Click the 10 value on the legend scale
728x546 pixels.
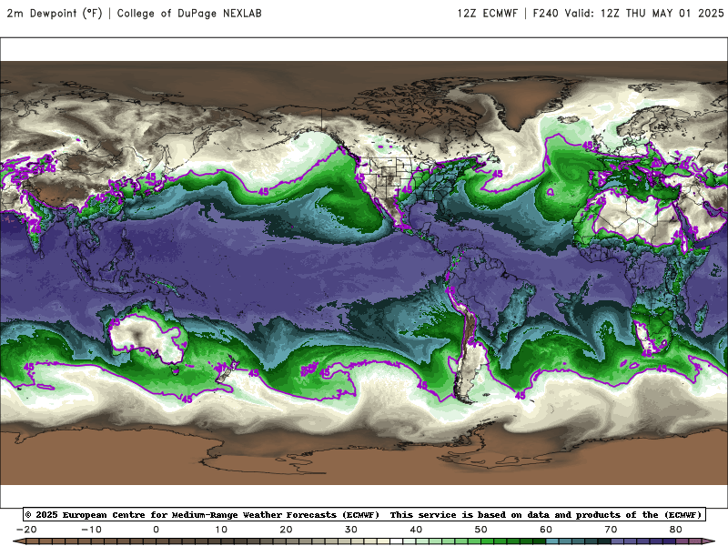coord(221,530)
